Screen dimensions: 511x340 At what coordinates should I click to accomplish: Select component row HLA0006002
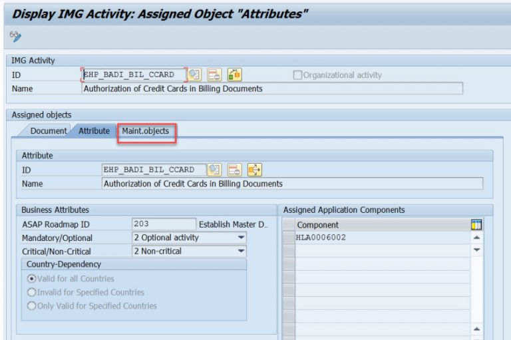pos(383,238)
